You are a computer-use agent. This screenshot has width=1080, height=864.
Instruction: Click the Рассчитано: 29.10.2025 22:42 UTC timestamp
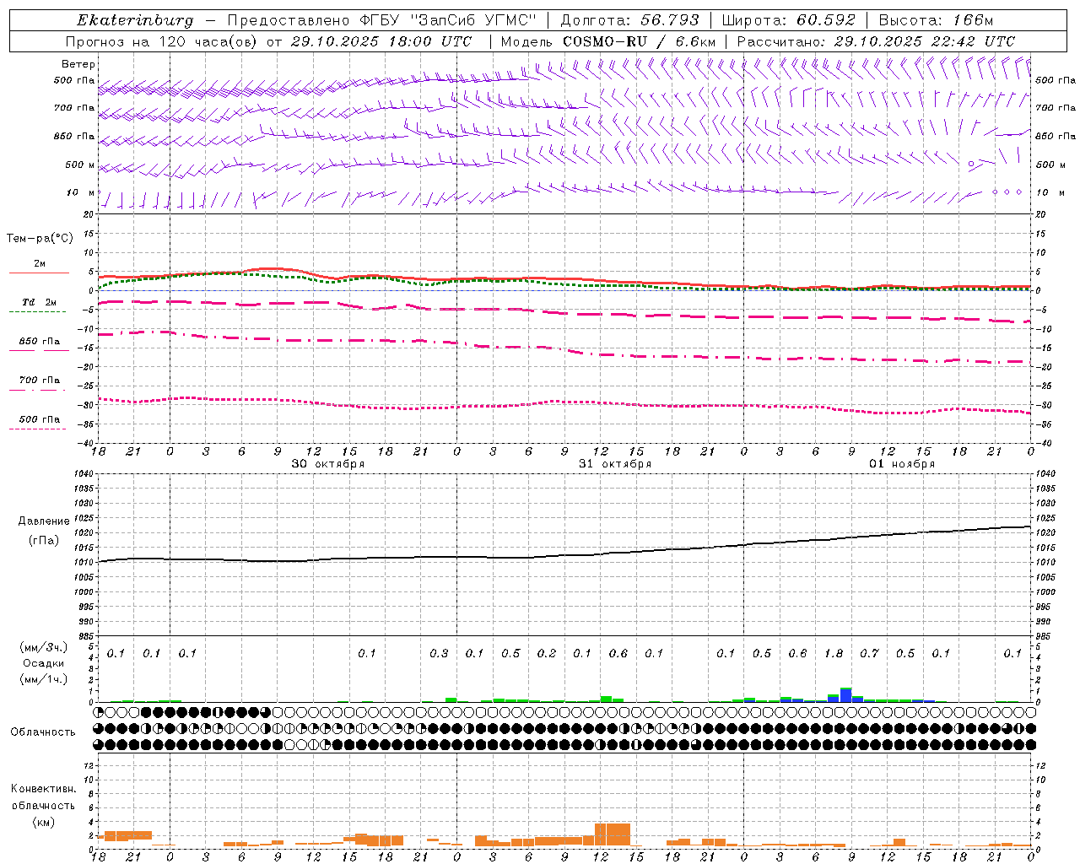(x=876, y=41)
